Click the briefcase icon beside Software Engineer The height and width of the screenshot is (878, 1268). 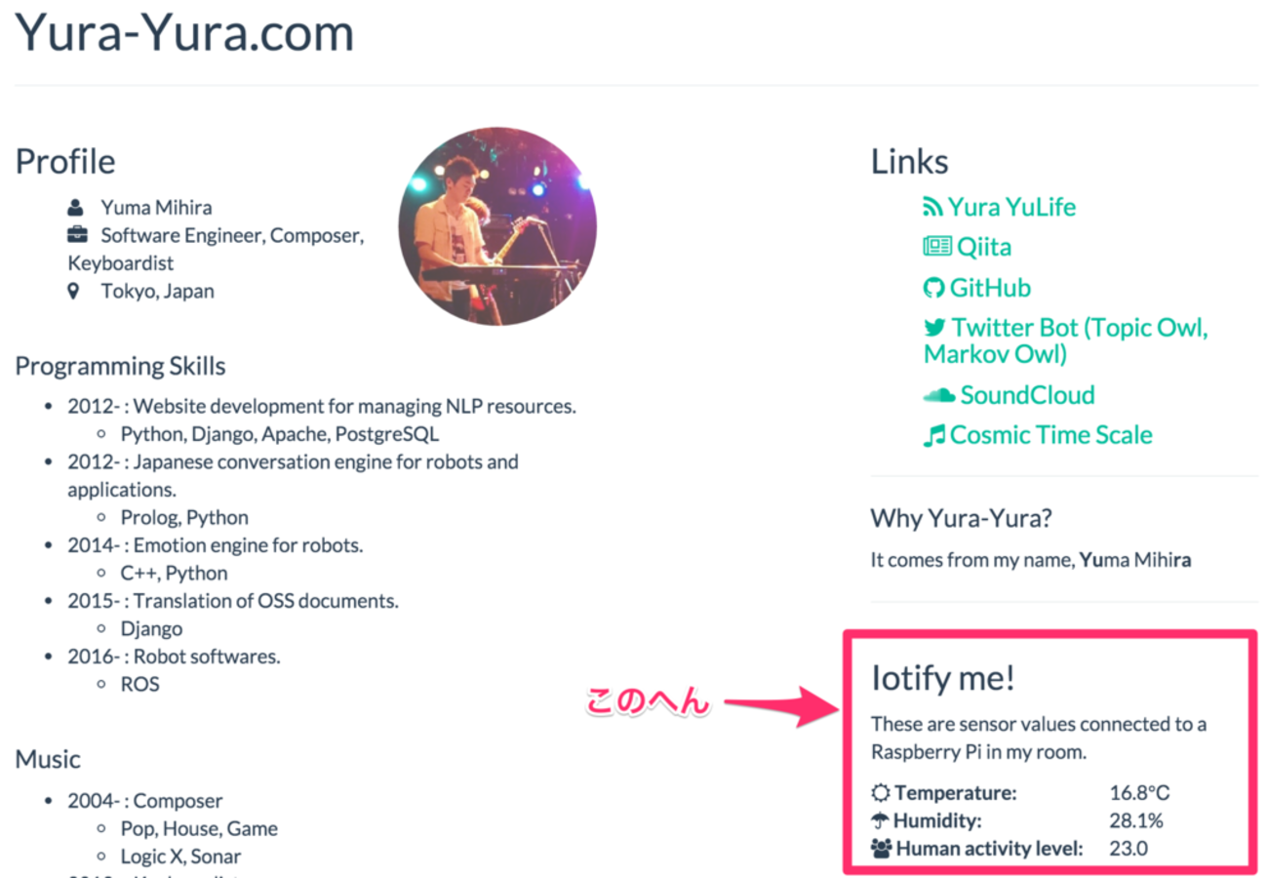[x=77, y=235]
